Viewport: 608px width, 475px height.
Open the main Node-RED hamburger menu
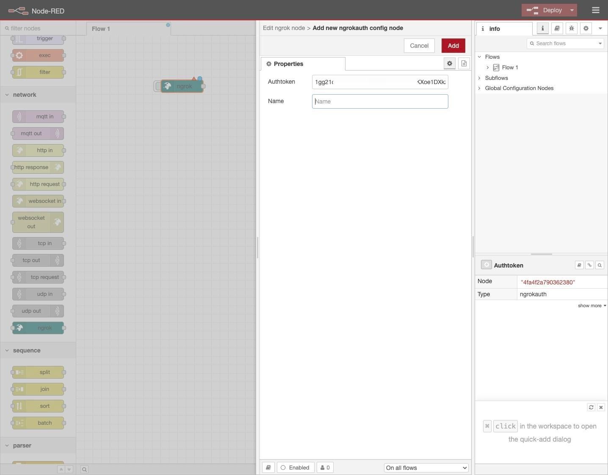[595, 10]
